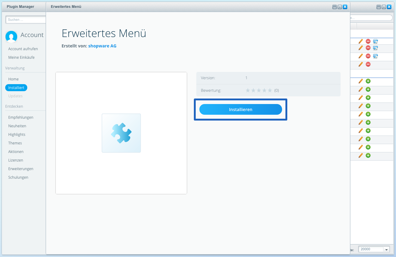Click the first green plus install icon
This screenshot has width=396, height=257.
(368, 81)
